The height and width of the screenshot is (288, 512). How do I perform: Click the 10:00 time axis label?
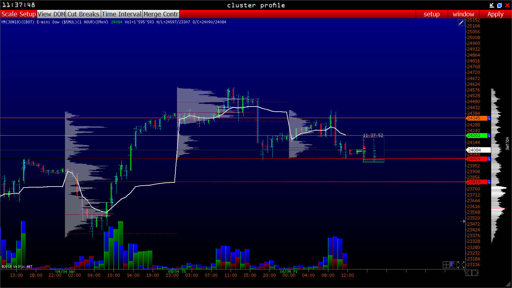pos(114,275)
